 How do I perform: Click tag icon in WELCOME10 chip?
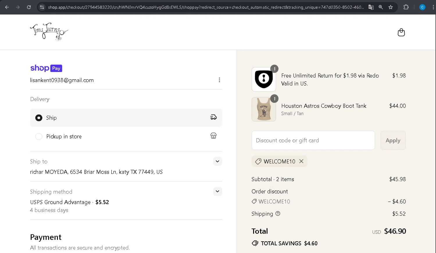(x=258, y=161)
